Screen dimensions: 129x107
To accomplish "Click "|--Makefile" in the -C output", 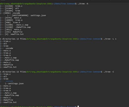I will (7, 100).
